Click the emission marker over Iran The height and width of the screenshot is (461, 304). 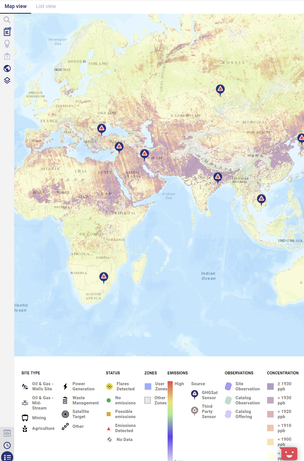point(144,154)
